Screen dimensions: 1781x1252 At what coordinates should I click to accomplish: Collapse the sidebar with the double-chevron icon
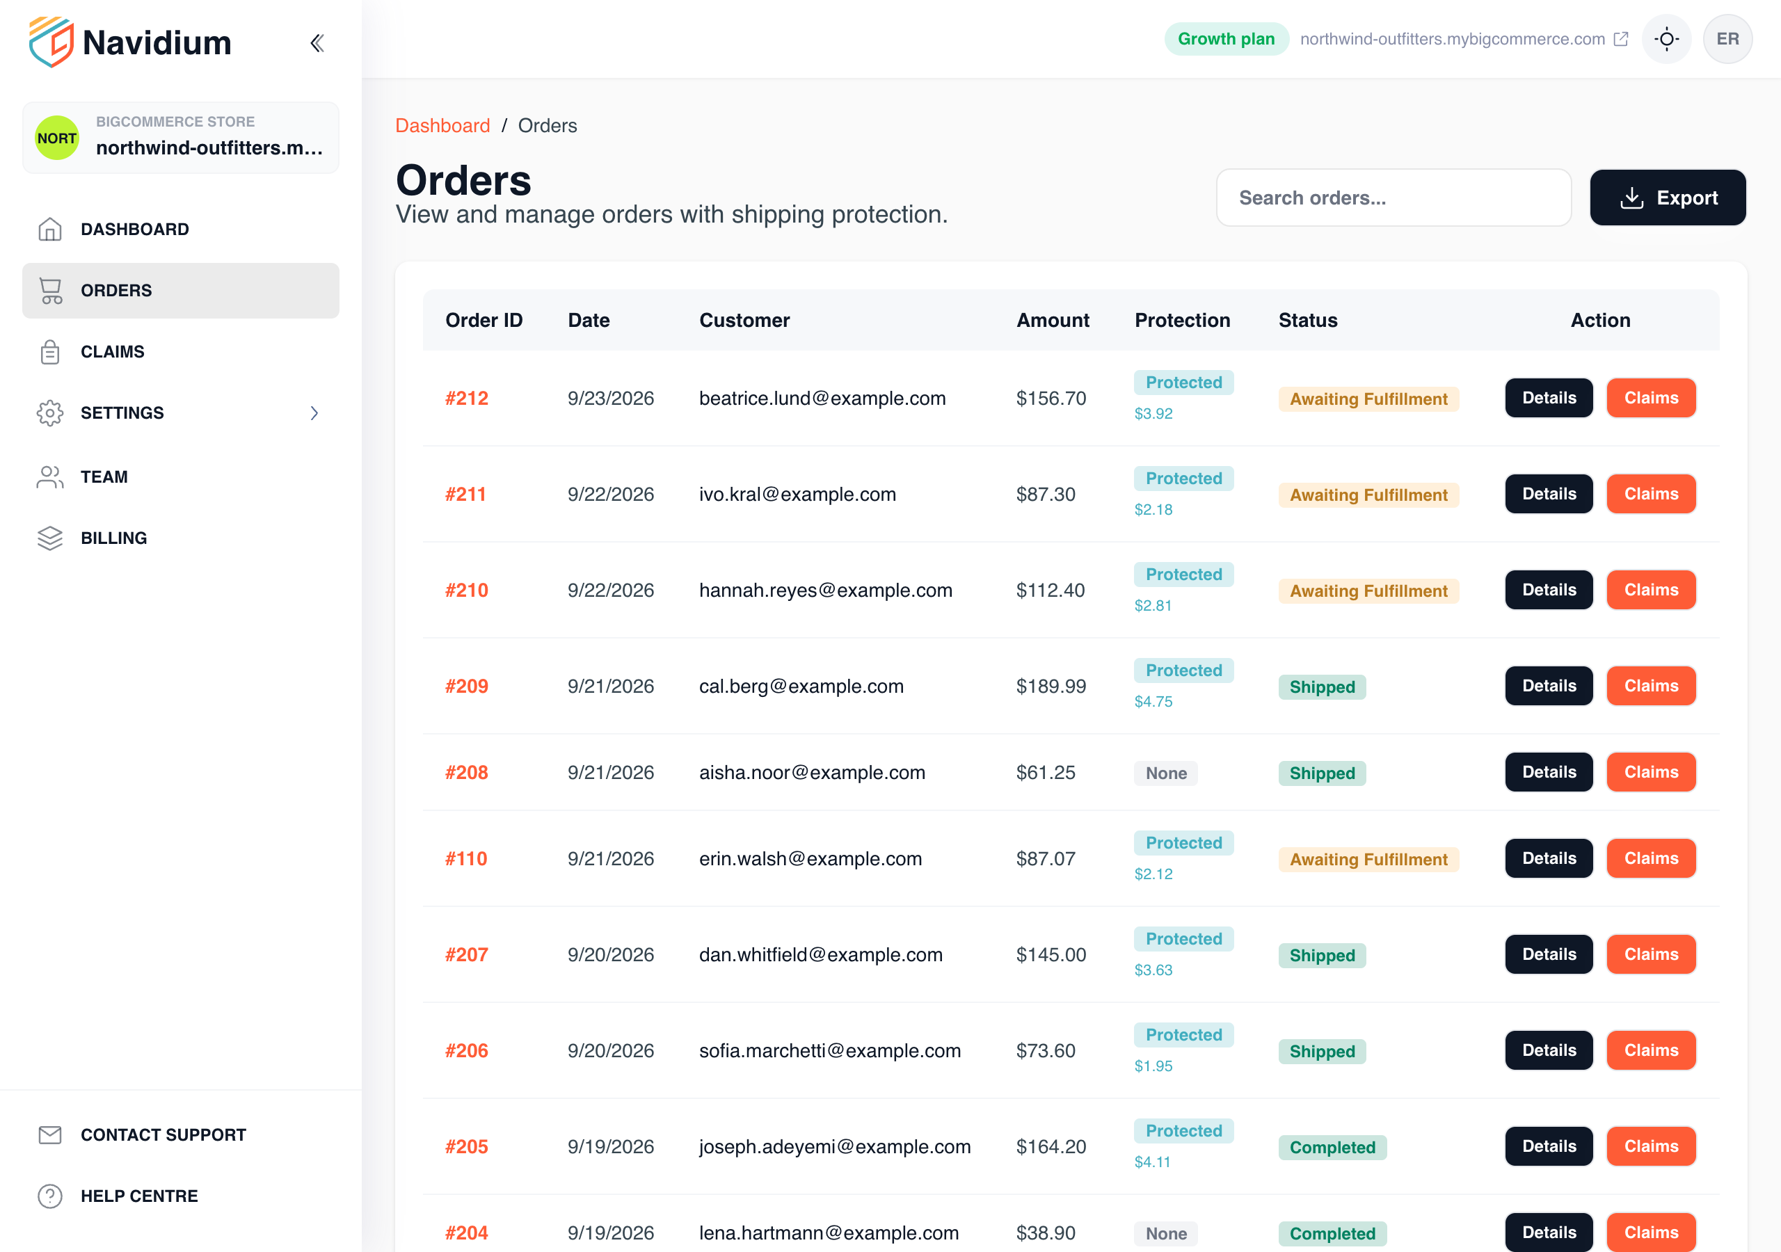317,42
